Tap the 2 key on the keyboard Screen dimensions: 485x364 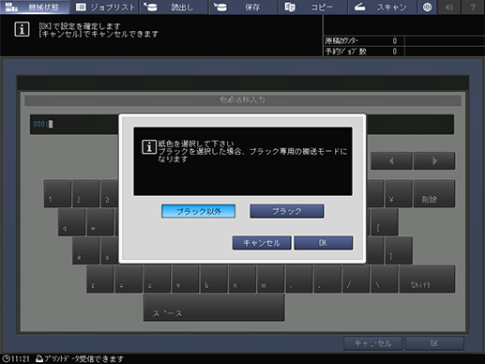(x=86, y=193)
